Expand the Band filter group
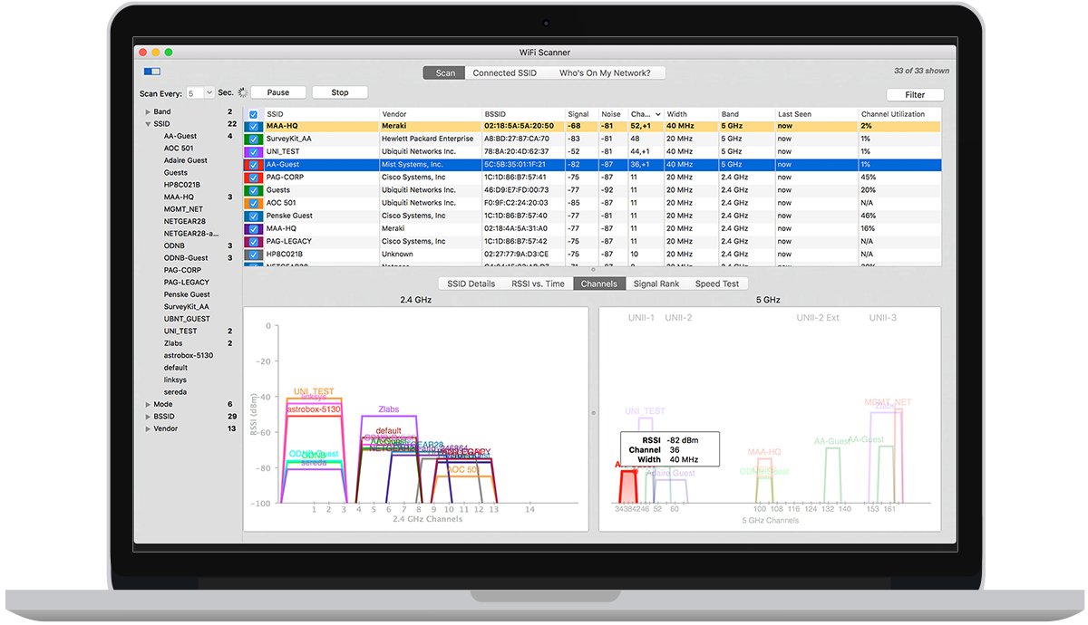 147,111
